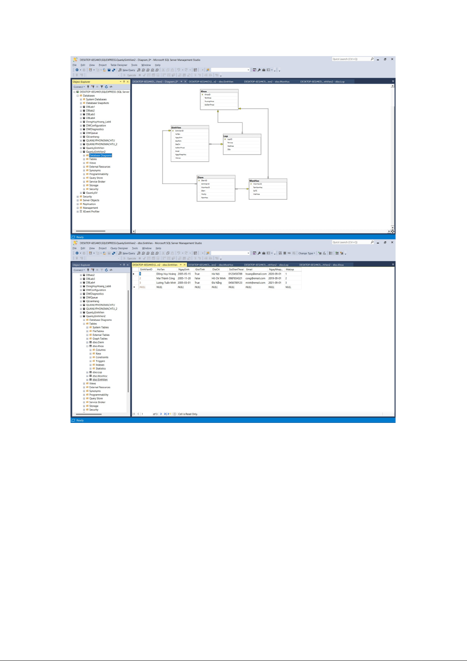Click the current record number field in navigator

coord(145,414)
